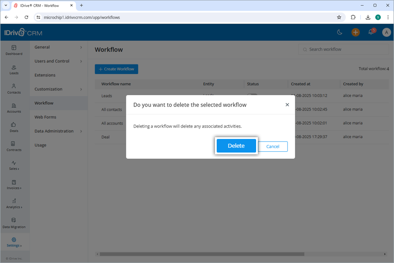Viewport: 394px width, 263px height.
Task: Open the quick-add plus menu
Action: pyautogui.click(x=355, y=32)
